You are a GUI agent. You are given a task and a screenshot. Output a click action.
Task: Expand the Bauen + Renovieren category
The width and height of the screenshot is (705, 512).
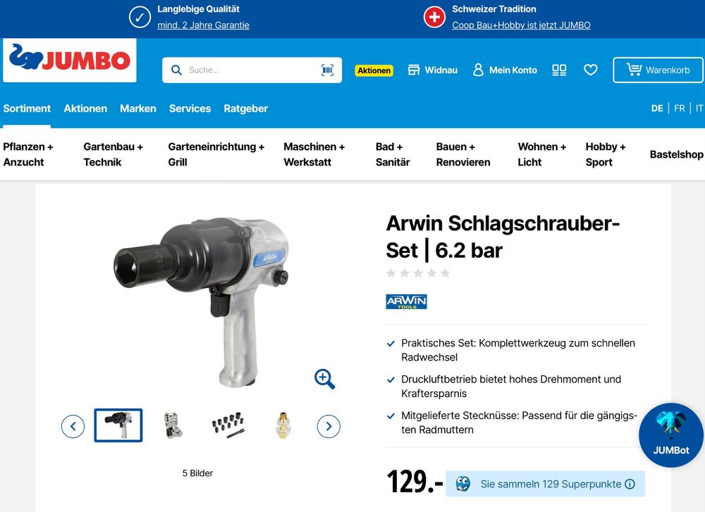[x=462, y=154]
